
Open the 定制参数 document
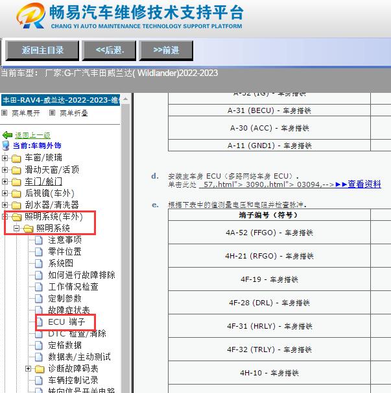[65, 299]
